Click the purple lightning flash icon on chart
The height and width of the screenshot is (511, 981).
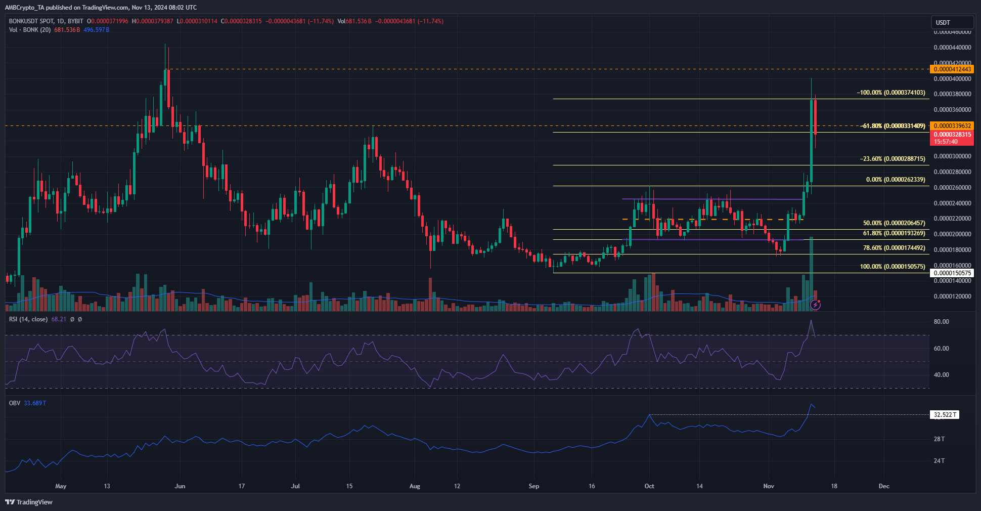coord(815,305)
